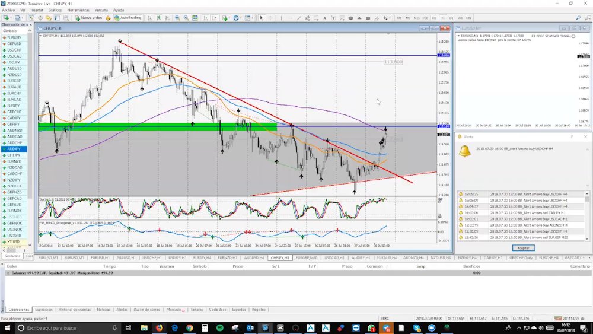Switch to line chart icon

click(168, 18)
